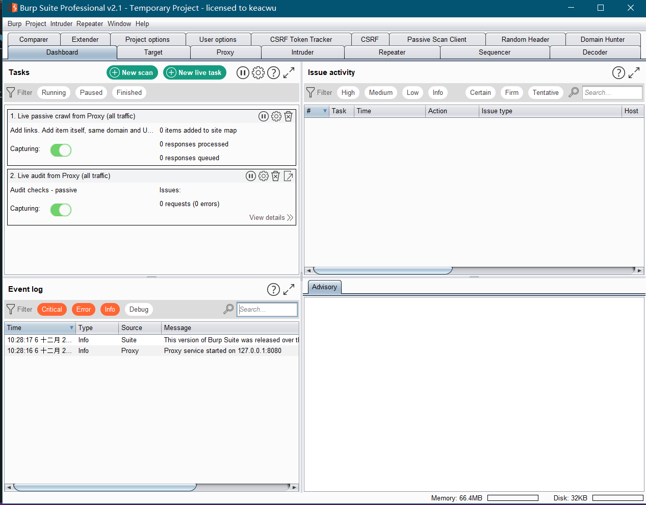Pause all tasks using the Tasks header pause icon
The width and height of the screenshot is (646, 505).
point(243,73)
